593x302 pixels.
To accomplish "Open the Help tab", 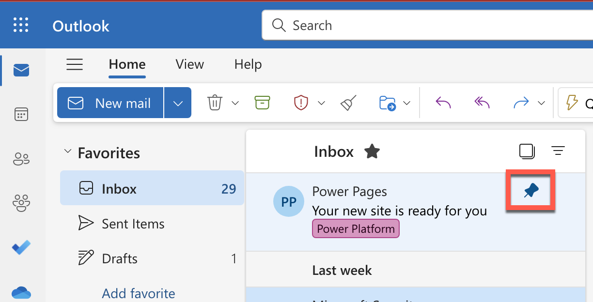I will 248,64.
